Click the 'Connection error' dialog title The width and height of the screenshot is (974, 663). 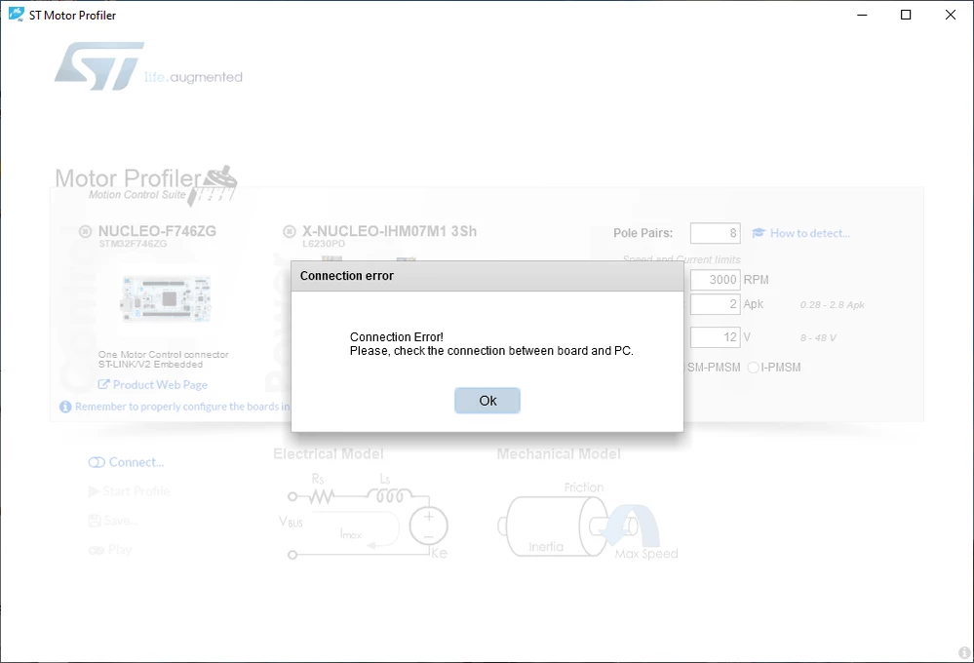click(x=347, y=276)
